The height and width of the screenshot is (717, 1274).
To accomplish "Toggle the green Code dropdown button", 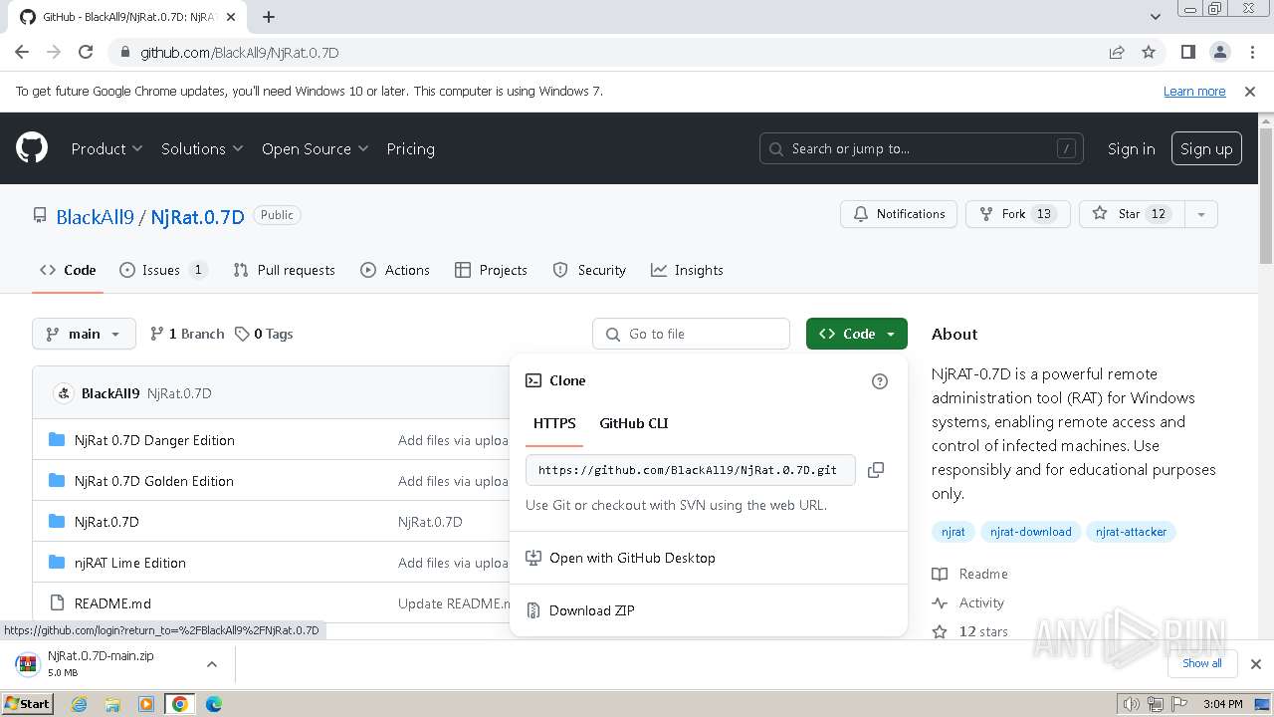I will (857, 334).
